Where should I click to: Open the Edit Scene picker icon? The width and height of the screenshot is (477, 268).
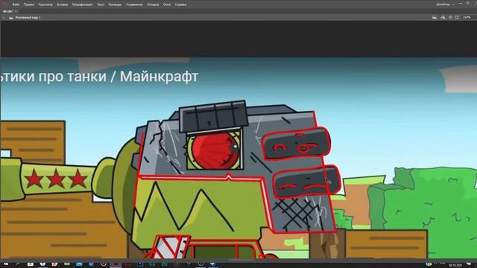pyautogui.click(x=435, y=18)
